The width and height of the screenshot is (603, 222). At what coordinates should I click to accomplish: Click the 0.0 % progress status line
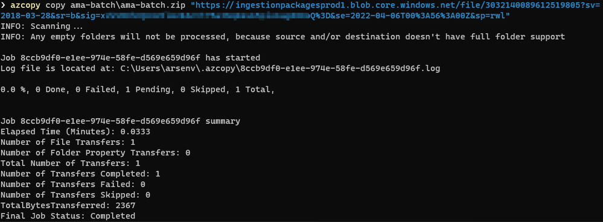pos(138,90)
